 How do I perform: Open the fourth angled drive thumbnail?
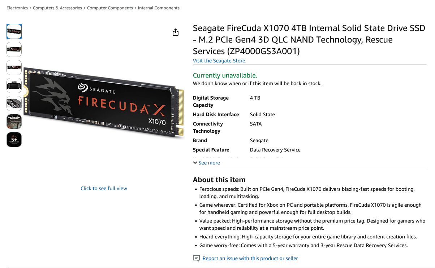pyautogui.click(x=14, y=85)
